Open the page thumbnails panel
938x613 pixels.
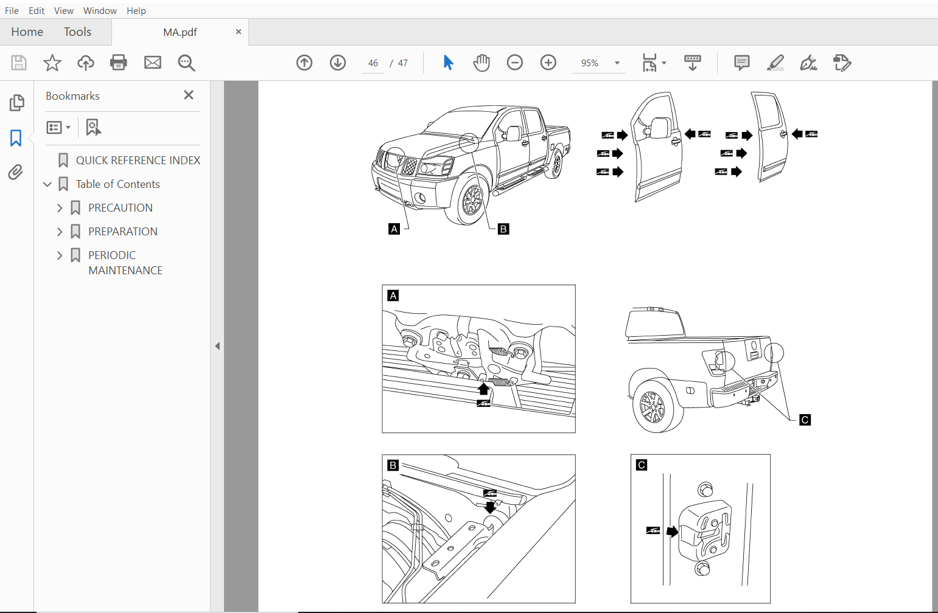coord(16,103)
